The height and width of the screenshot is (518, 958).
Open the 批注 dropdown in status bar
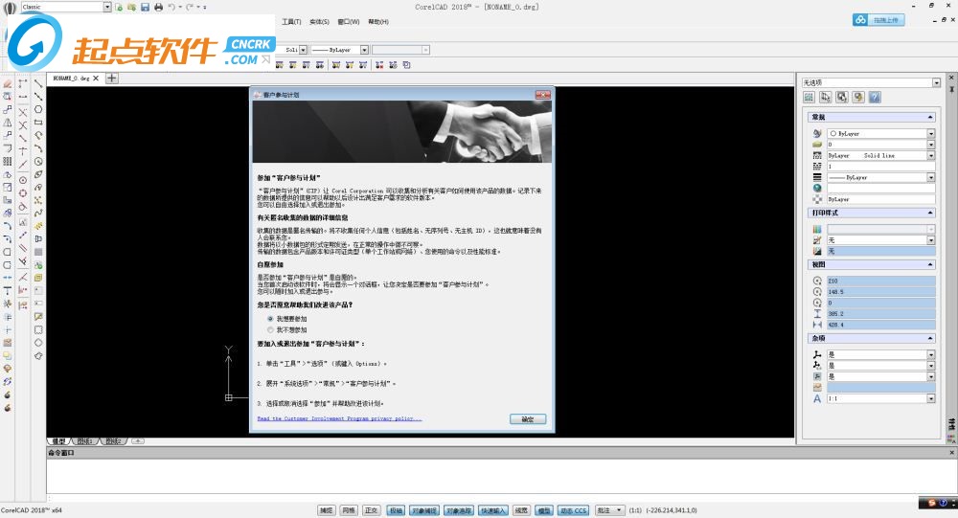[609, 510]
